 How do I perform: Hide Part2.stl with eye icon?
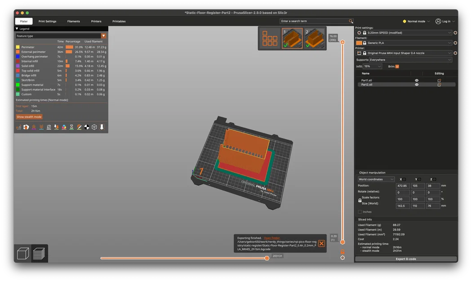(417, 85)
